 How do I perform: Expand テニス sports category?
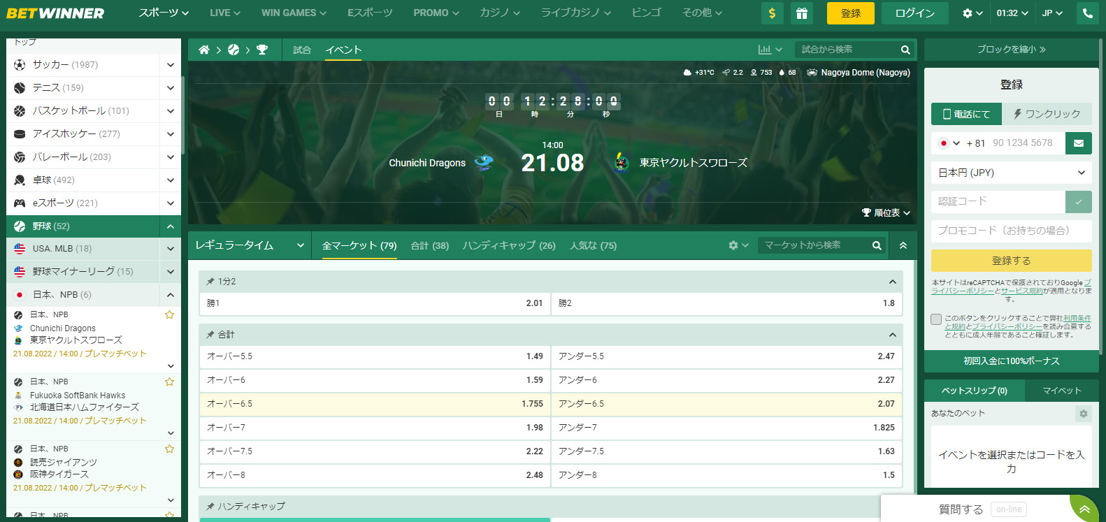tap(171, 87)
